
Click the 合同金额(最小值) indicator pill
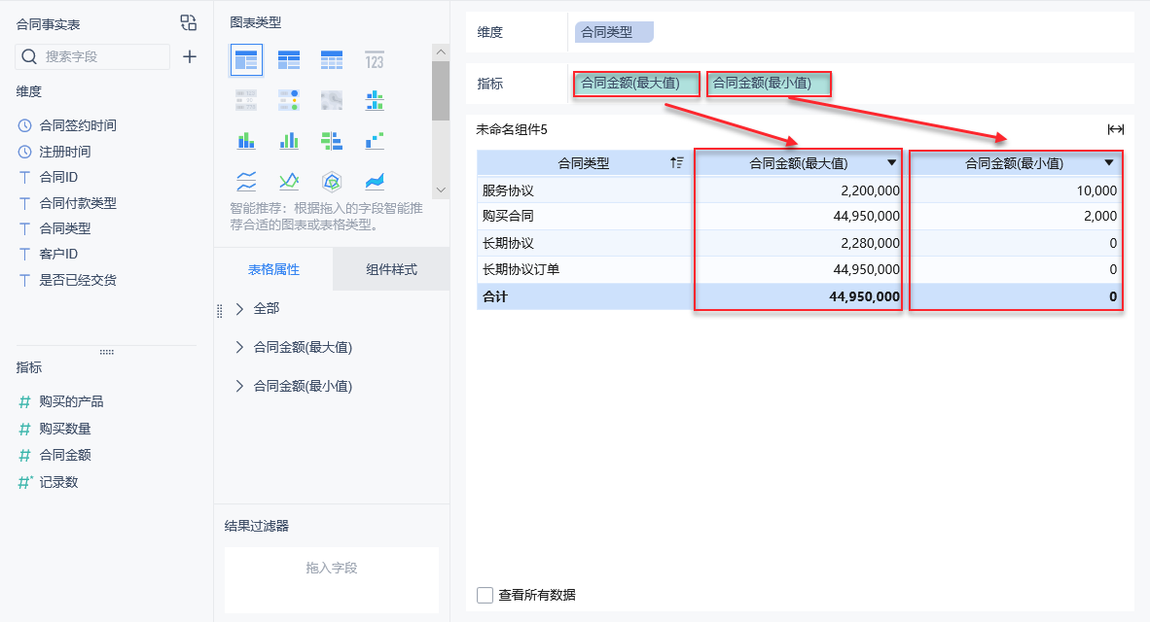point(769,84)
